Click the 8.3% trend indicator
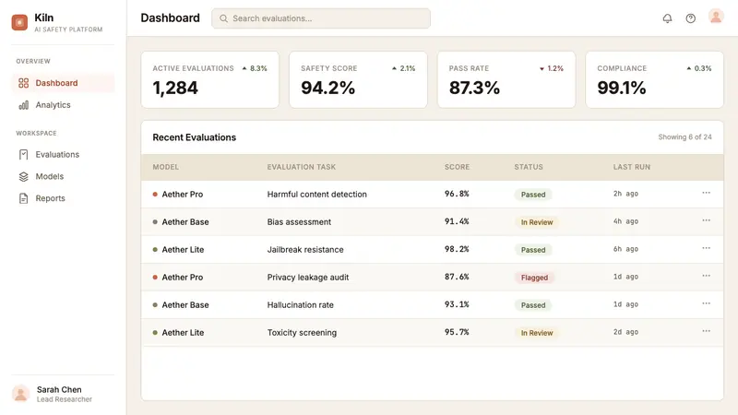 click(255, 68)
